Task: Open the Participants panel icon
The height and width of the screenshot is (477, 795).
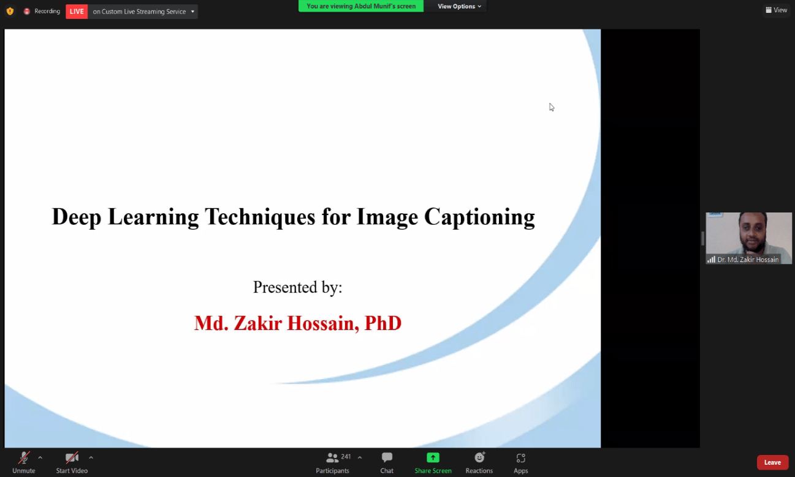Action: click(332, 457)
